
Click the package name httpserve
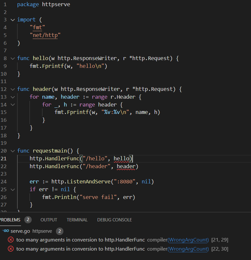coord(56,4)
